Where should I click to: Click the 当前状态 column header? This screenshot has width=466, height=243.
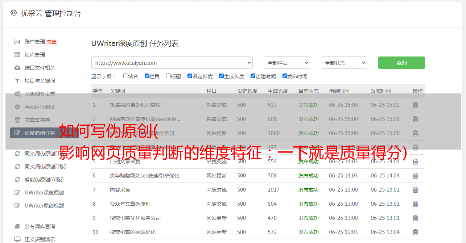309,91
